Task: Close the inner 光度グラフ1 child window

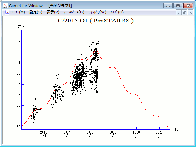Action: [190, 13]
